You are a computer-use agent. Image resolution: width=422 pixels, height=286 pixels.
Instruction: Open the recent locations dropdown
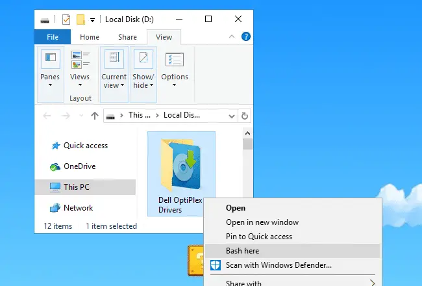click(81, 116)
